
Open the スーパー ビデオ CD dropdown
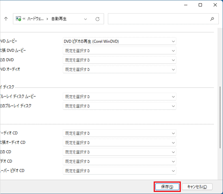[x=120, y=171]
